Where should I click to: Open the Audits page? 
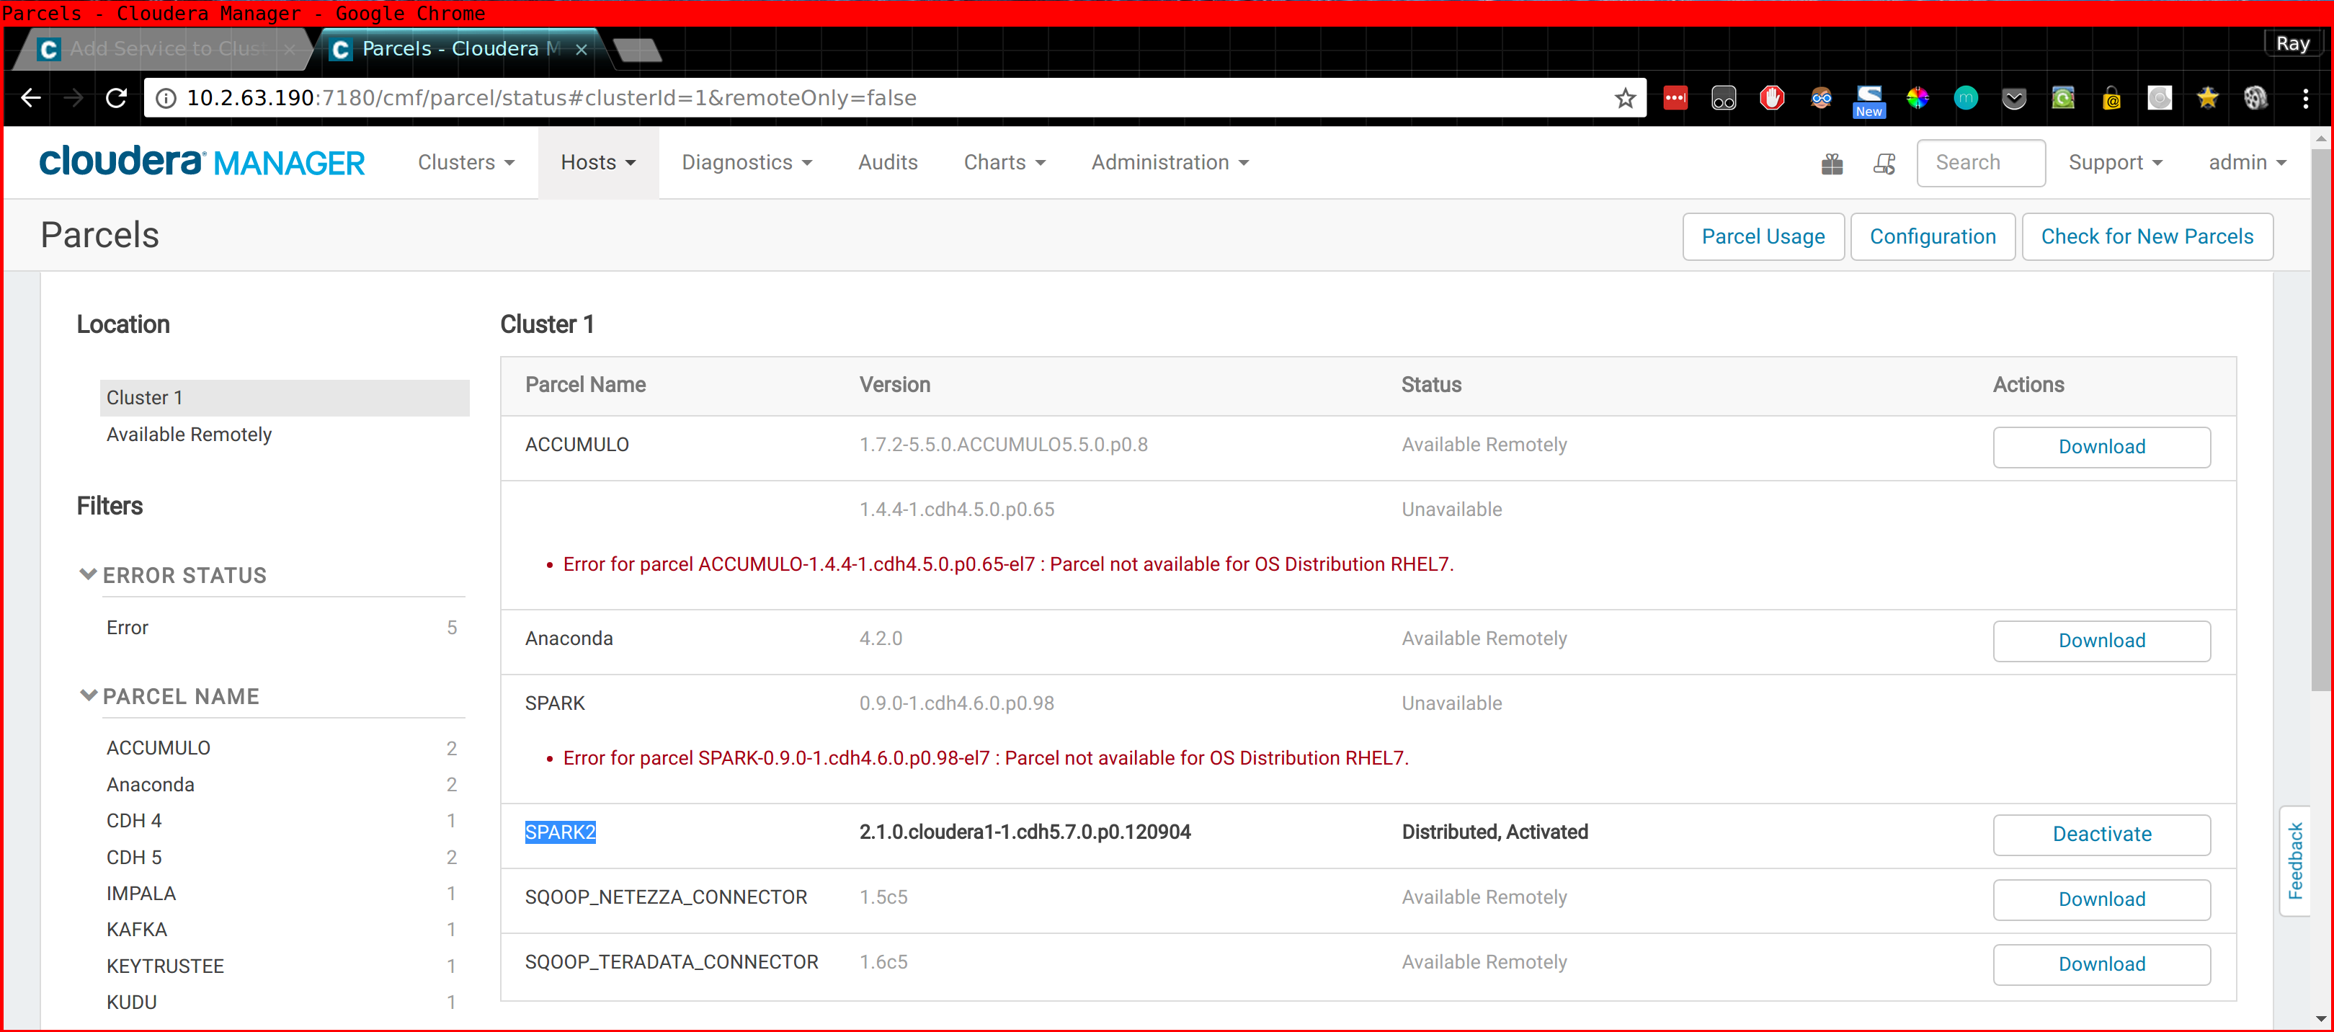click(887, 162)
